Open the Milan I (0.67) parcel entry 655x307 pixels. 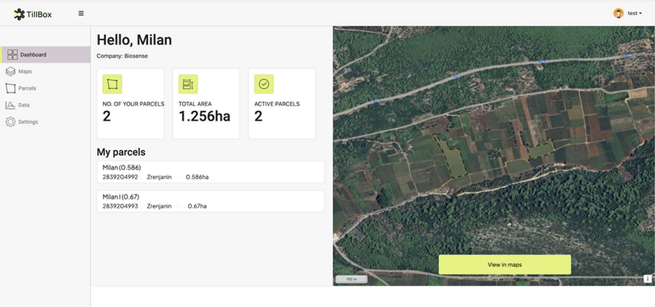pyautogui.click(x=210, y=201)
